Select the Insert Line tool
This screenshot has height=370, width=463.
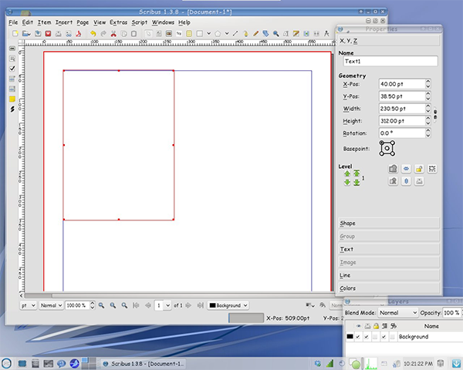[x=235, y=34]
